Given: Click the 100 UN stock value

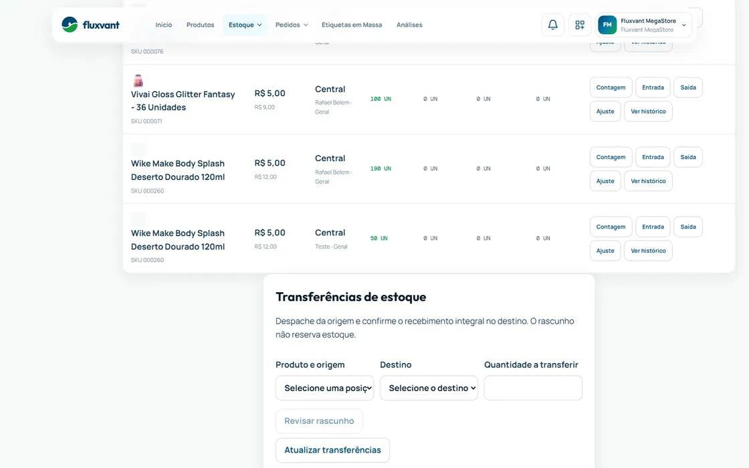Looking at the screenshot, I should click(x=381, y=99).
